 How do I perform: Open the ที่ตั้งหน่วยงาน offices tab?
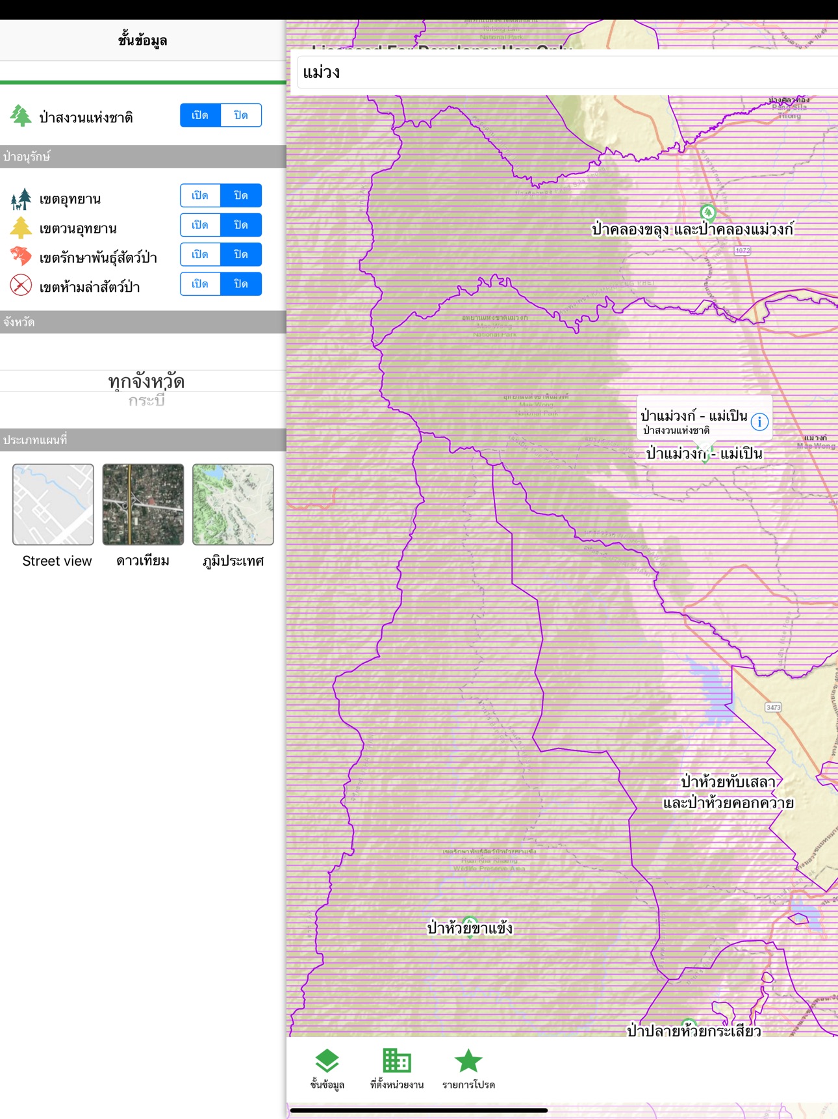tap(397, 1070)
